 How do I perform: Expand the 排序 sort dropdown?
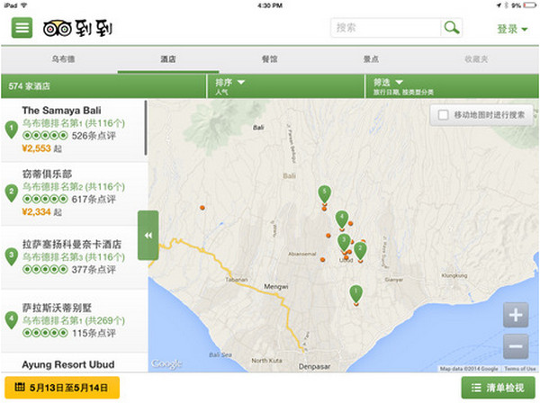[x=285, y=86]
